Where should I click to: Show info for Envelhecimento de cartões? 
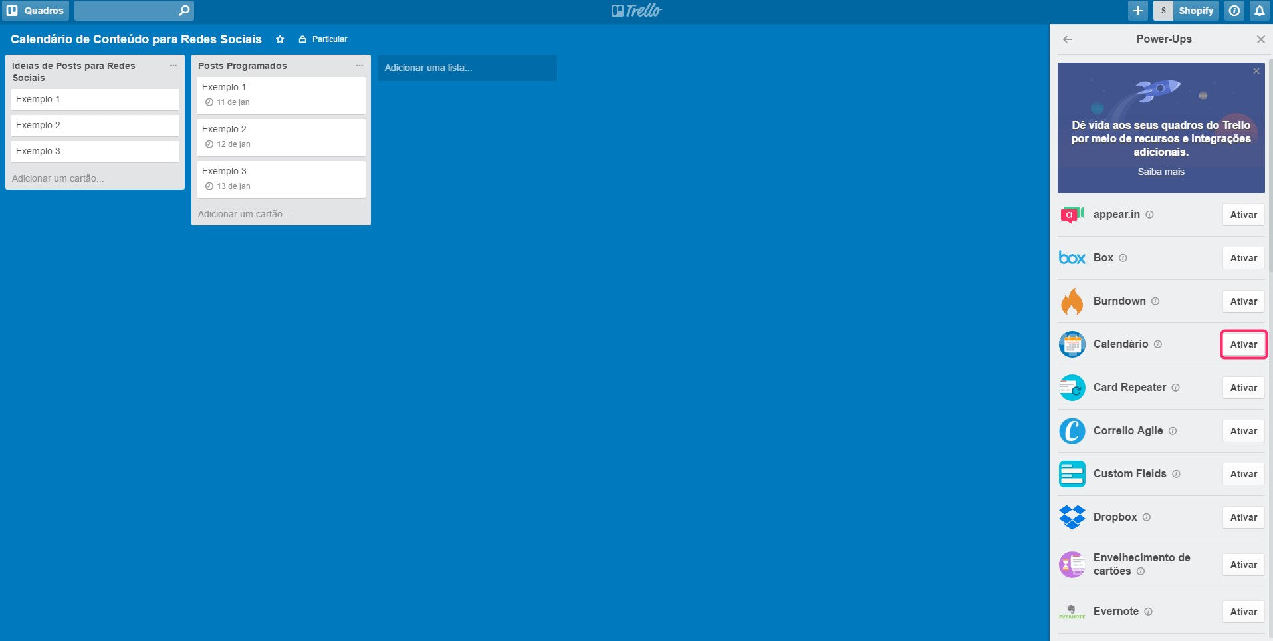(1141, 571)
